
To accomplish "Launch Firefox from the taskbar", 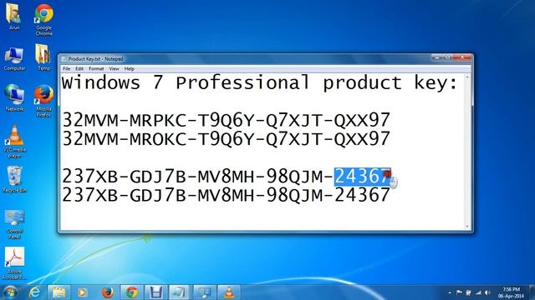I will pos(108,292).
